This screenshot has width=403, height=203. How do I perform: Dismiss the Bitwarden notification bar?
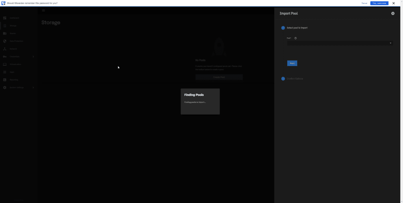click(394, 3)
